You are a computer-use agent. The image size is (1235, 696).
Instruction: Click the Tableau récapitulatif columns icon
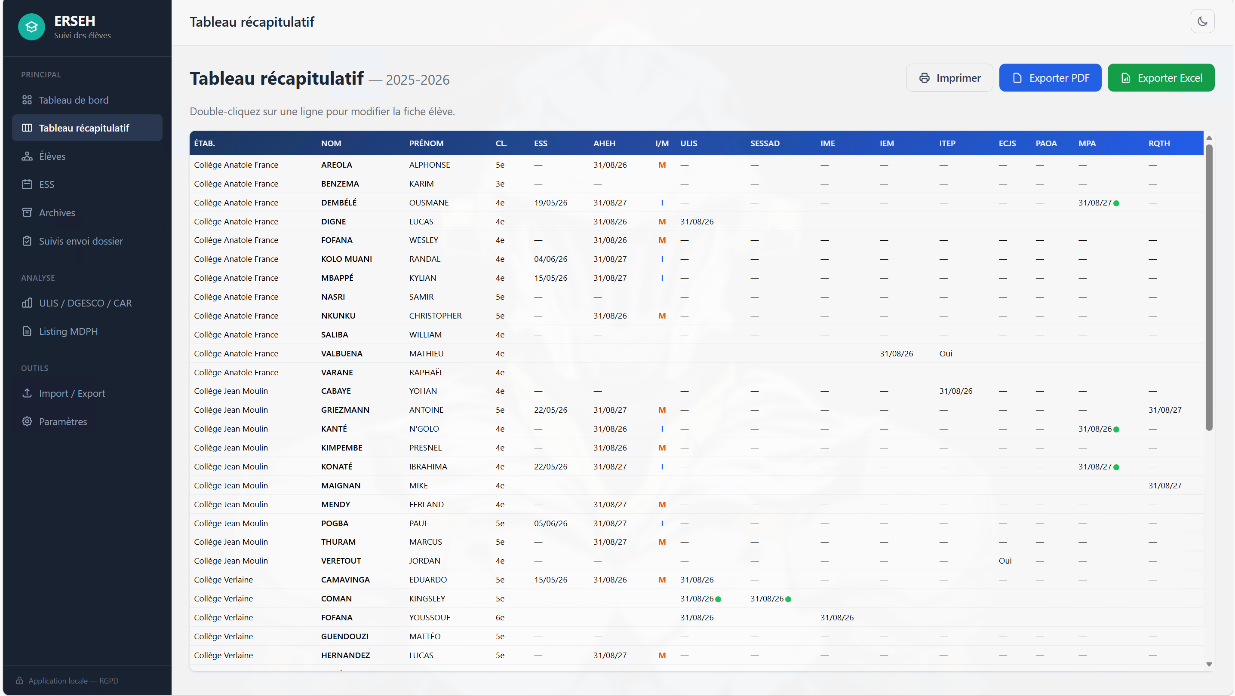(27, 128)
